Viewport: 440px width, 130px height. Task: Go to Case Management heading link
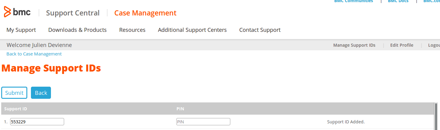(x=145, y=13)
